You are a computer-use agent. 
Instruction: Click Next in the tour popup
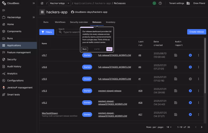tap(109, 49)
